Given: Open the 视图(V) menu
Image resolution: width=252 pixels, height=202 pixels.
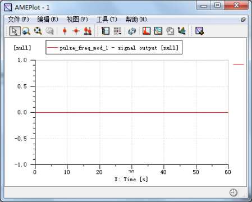Looking at the screenshot, I should pos(77,19).
